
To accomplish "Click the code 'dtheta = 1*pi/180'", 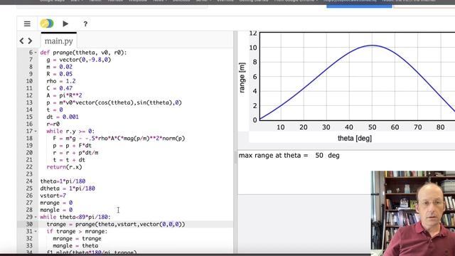I will coord(68,188).
